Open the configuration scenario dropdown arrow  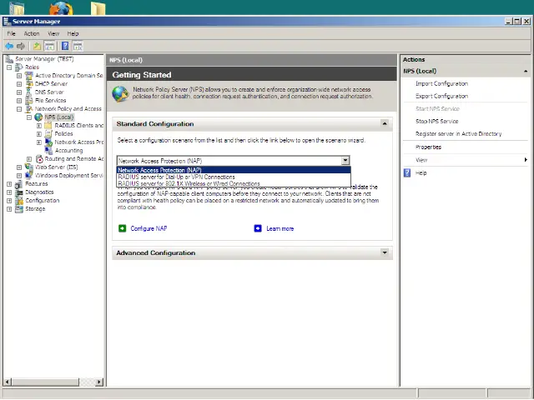[345, 161]
